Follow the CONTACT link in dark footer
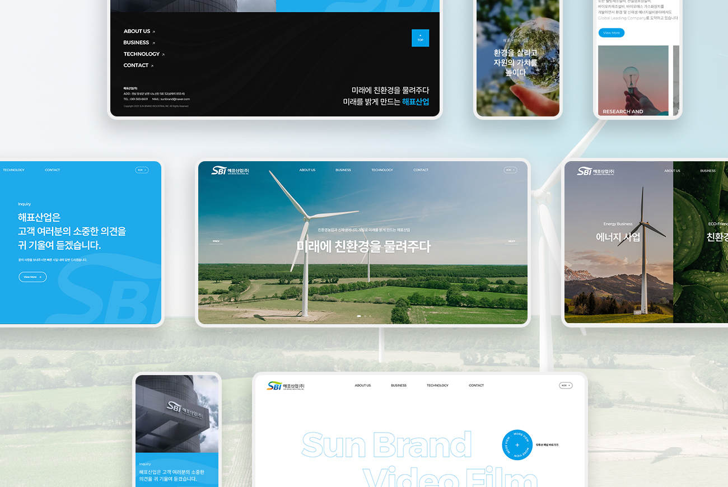This screenshot has height=487, width=728. pyautogui.click(x=138, y=65)
